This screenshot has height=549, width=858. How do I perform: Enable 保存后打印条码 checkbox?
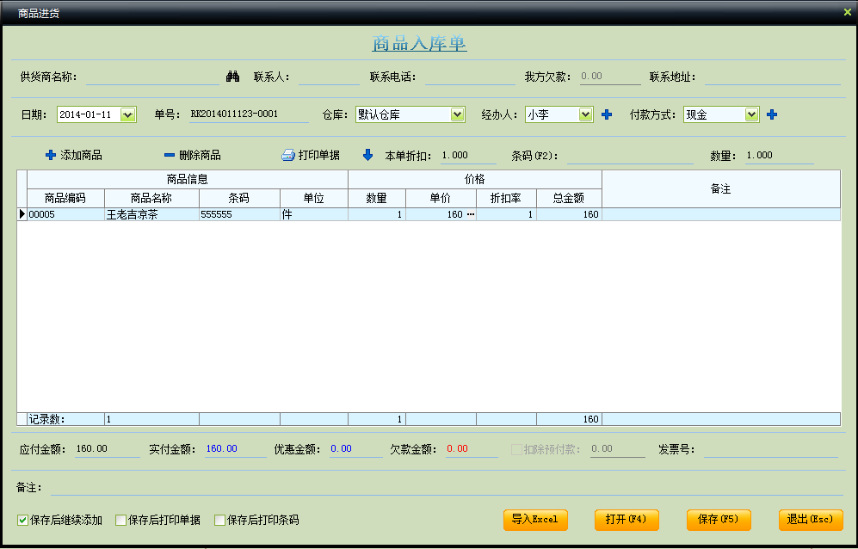click(x=219, y=520)
